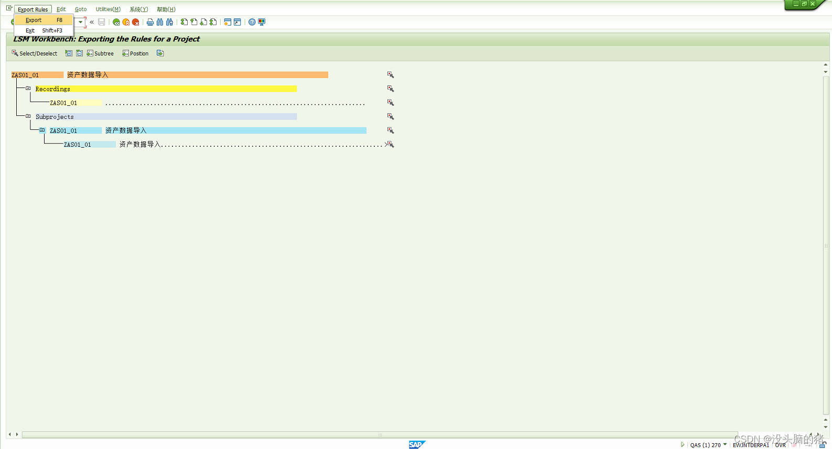Click the Next Page icon
This screenshot has height=449, width=832.
coord(203,22)
